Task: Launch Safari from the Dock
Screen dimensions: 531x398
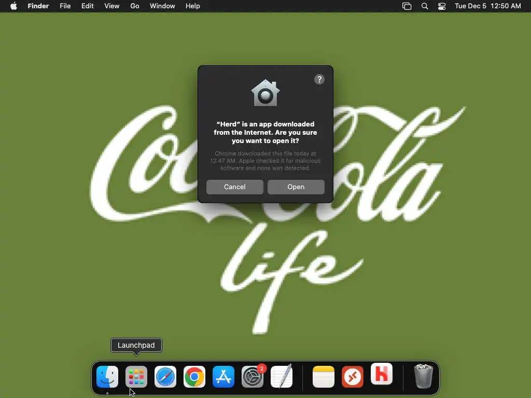Action: click(x=165, y=377)
